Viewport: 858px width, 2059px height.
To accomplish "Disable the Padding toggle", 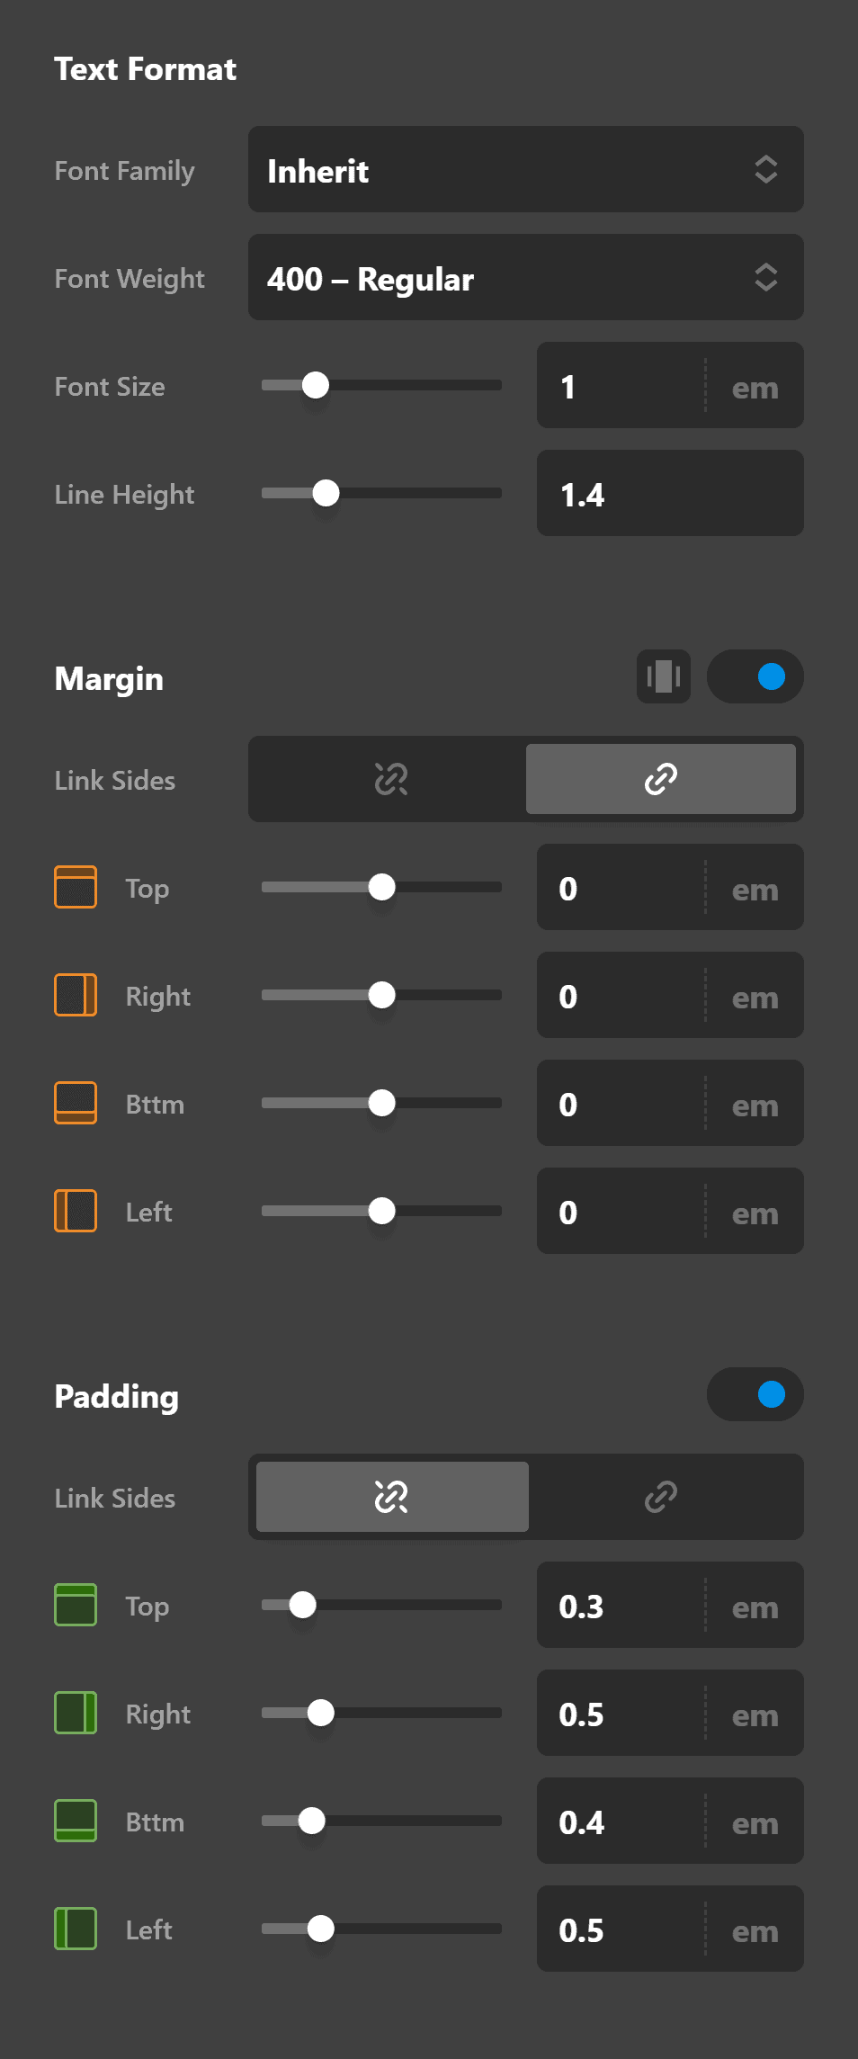I will pos(755,1394).
